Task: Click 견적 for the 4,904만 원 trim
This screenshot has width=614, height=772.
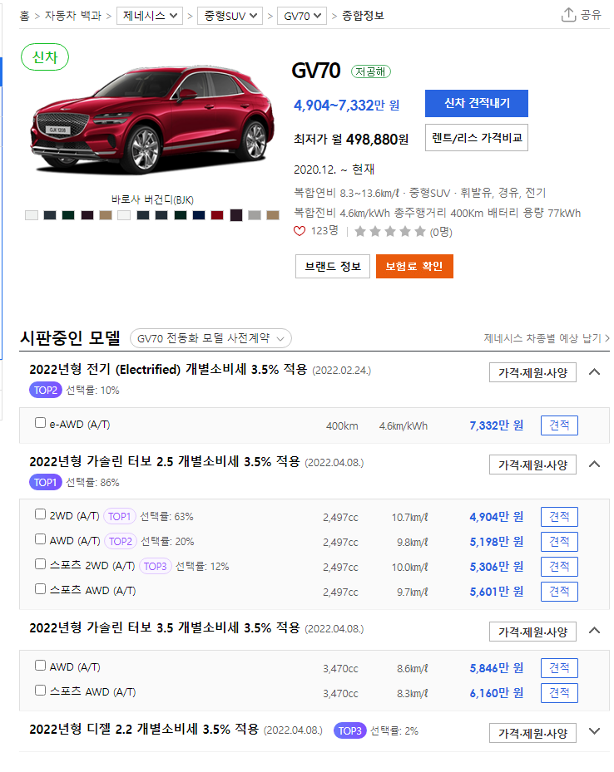Action: point(559,517)
